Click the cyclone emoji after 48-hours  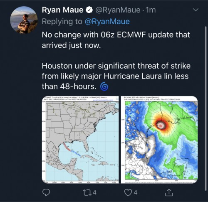coord(104,86)
